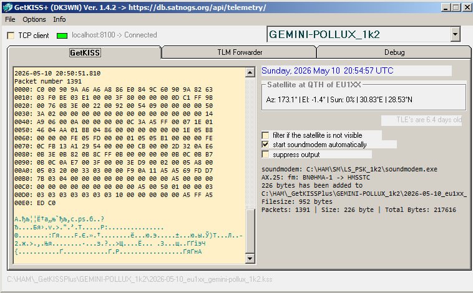Click the localhost:8100 -> Connected status text
This screenshot has height=293, width=473.
[x=114, y=35]
